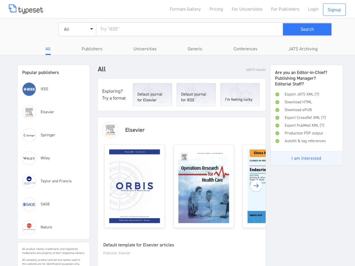Focus the Try IEEE search field
Viewport: 355px width, 266px height.
(x=189, y=29)
